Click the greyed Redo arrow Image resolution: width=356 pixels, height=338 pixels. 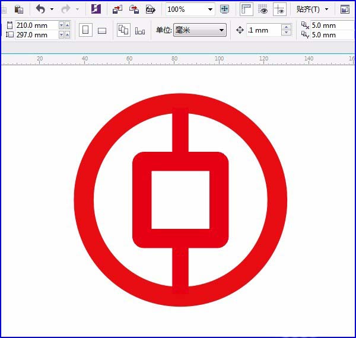(66, 9)
